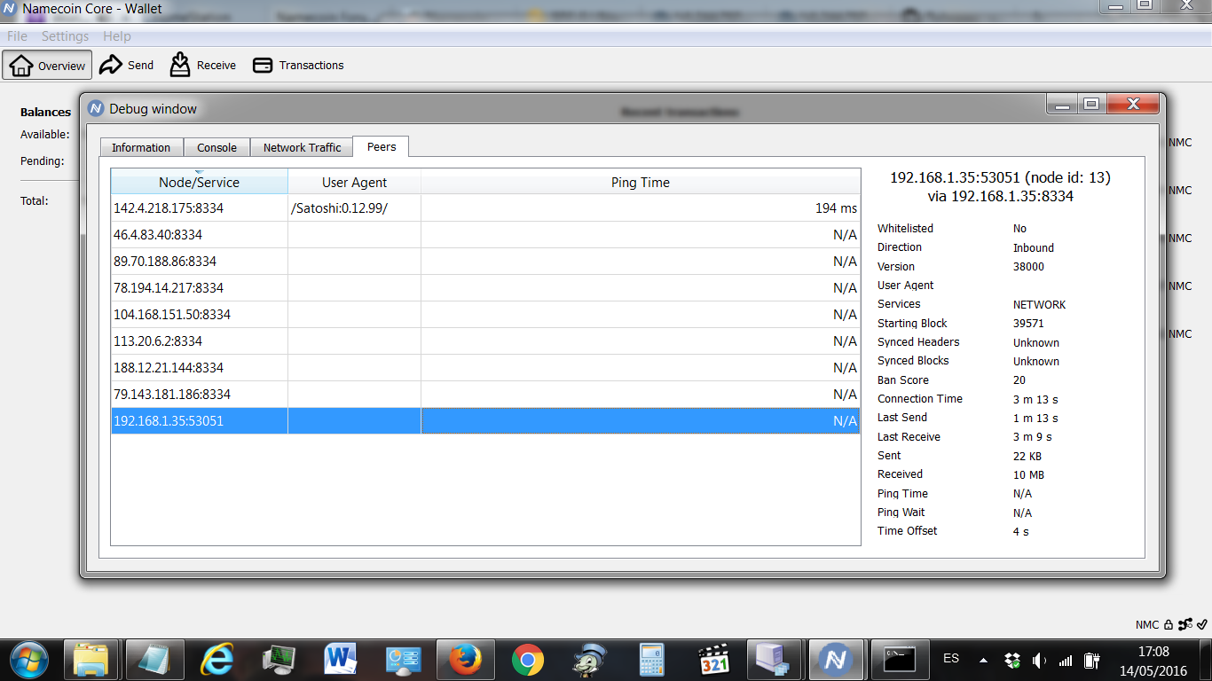The image size is (1212, 681).
Task: Click the Connection Time value 3 m 13 s
Action: click(1035, 400)
